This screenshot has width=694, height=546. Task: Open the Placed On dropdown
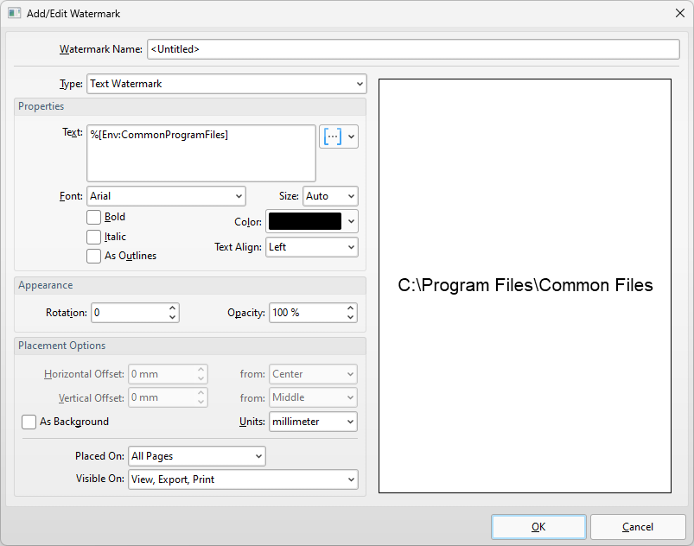(x=196, y=456)
